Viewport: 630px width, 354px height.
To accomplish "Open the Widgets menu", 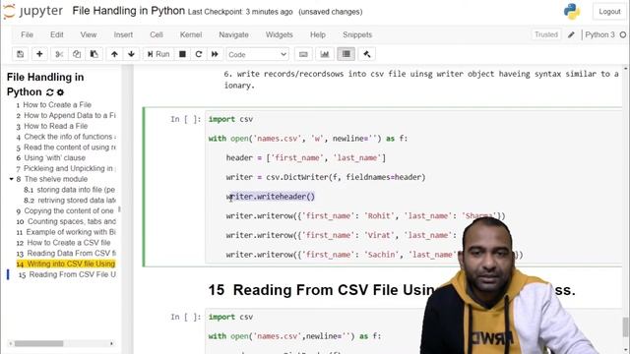I will pos(280,35).
